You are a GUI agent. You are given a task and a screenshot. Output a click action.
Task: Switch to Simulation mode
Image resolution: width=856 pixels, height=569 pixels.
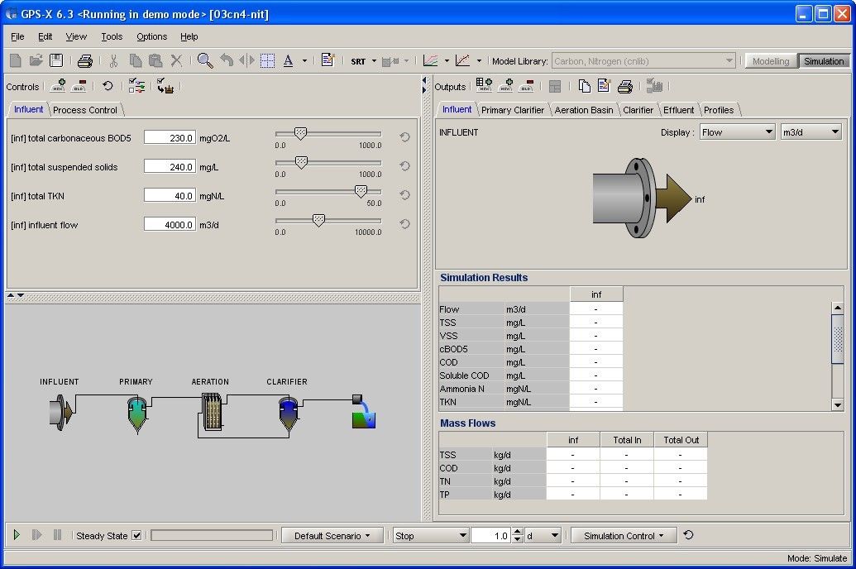click(x=824, y=61)
